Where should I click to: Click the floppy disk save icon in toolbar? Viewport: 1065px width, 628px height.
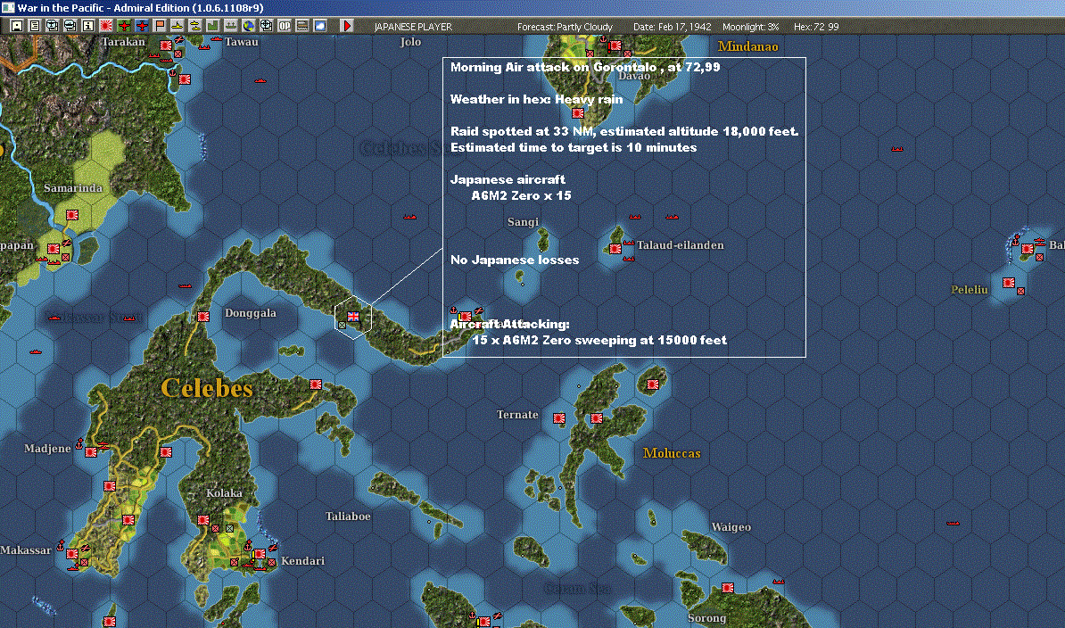(17, 26)
